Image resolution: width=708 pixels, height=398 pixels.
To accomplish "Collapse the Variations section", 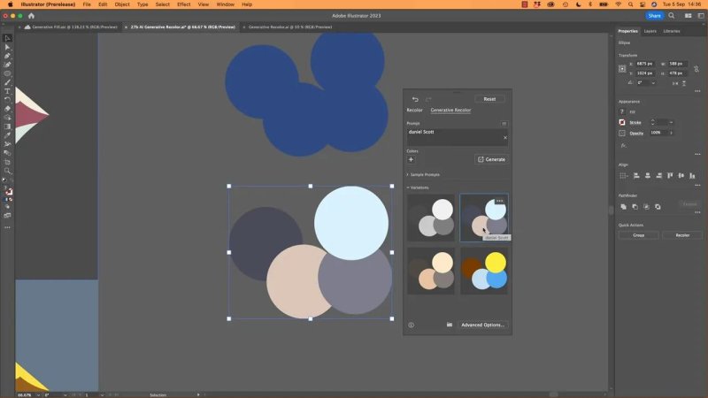I will [x=418, y=188].
